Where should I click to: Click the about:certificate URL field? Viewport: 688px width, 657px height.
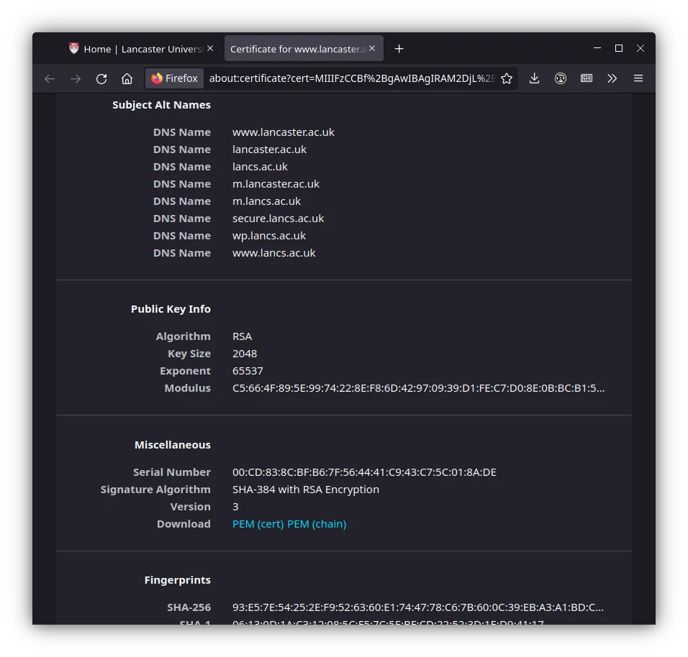(x=351, y=78)
